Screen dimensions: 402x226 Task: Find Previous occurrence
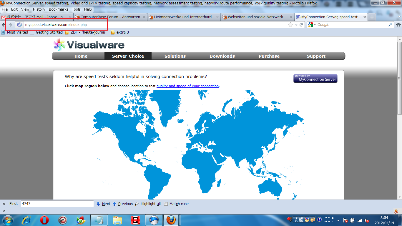[x=123, y=204]
